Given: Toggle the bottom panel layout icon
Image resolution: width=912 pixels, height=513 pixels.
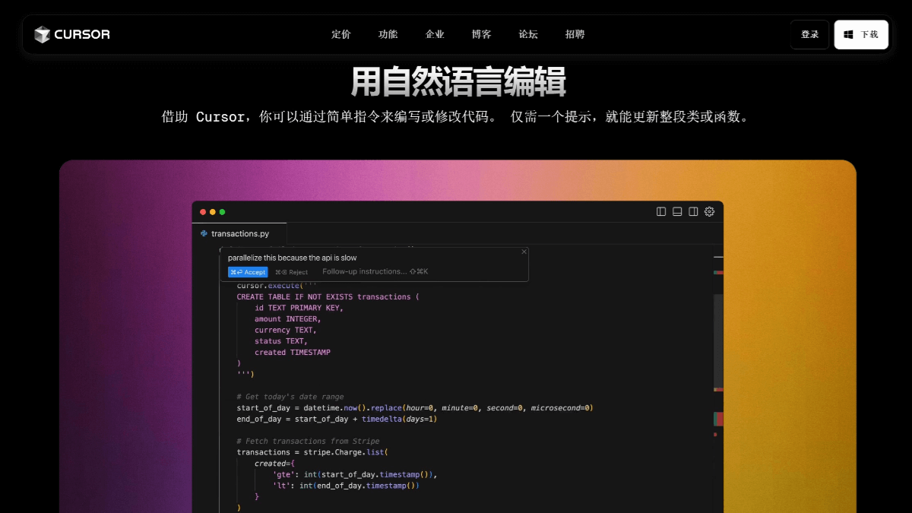Looking at the screenshot, I should point(676,211).
